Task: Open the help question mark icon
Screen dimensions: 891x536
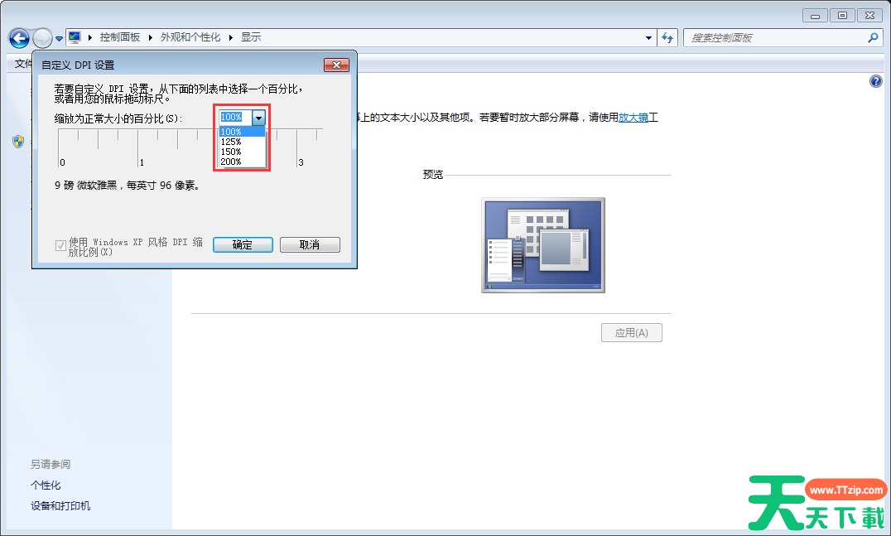Action: point(875,81)
